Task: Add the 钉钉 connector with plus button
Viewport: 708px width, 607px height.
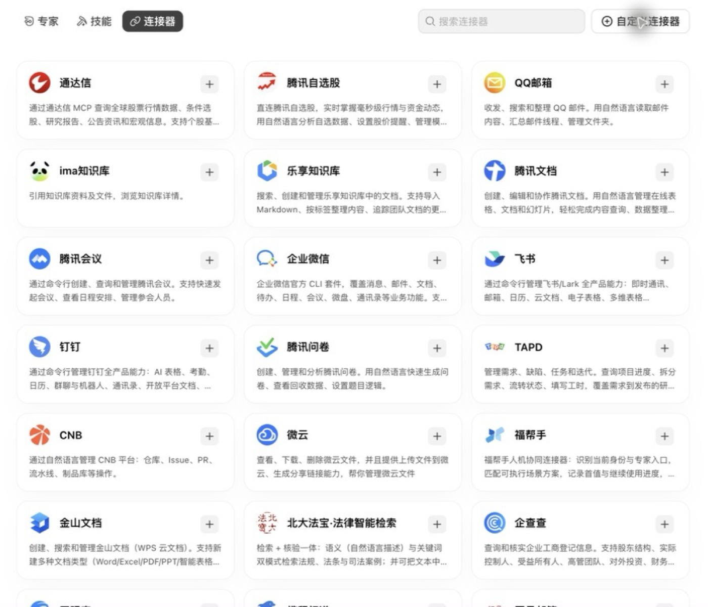Action: [209, 349]
